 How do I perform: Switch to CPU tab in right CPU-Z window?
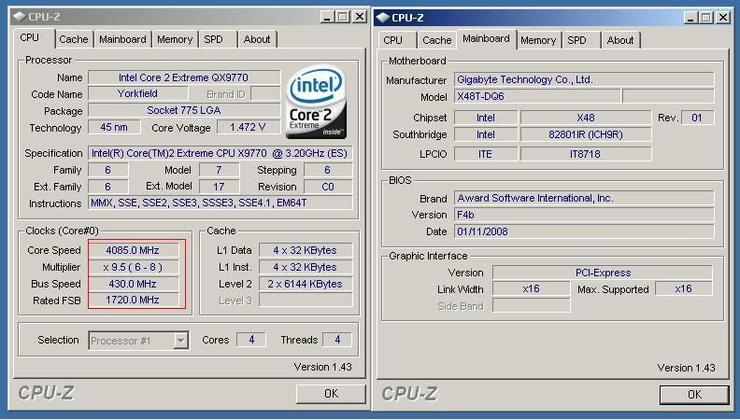392,40
